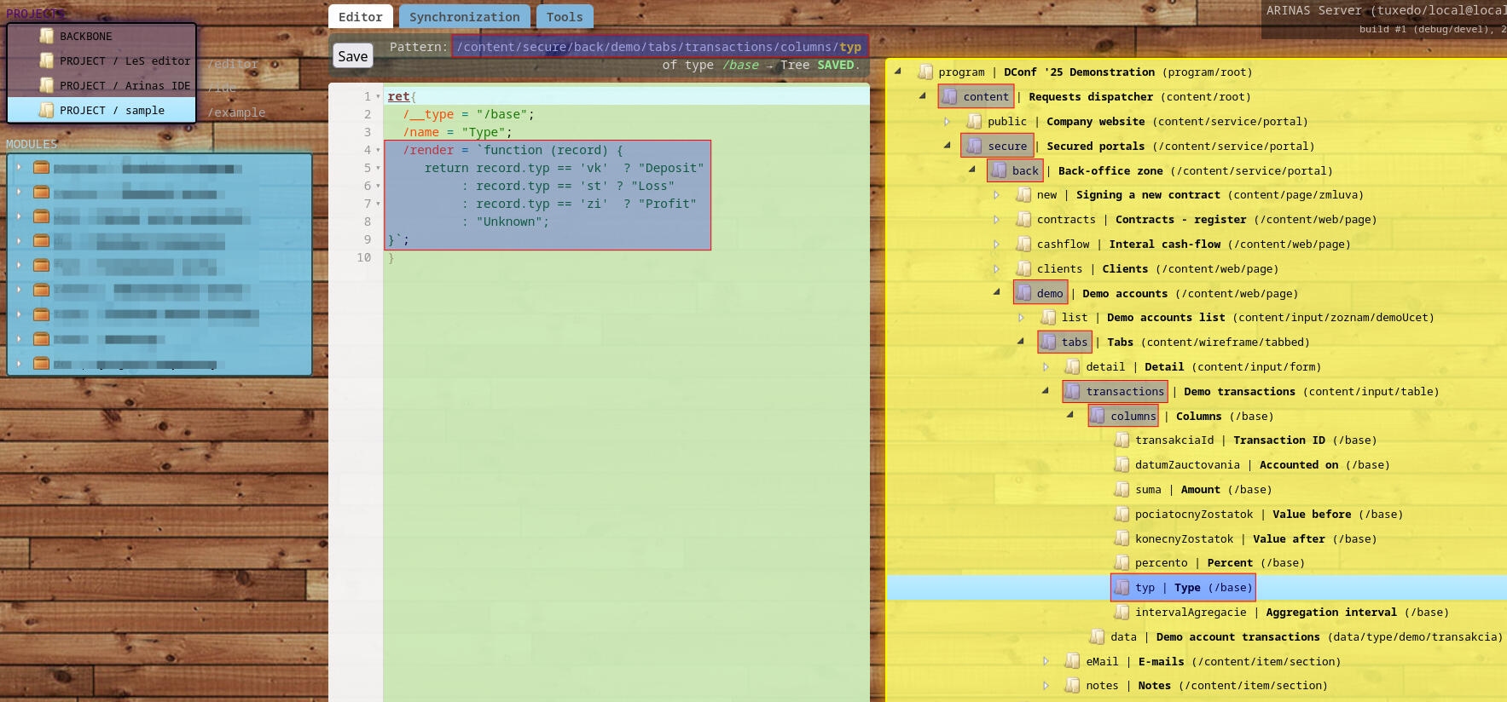Expand the 'public' Company website node
1507x702 pixels.
point(947,122)
